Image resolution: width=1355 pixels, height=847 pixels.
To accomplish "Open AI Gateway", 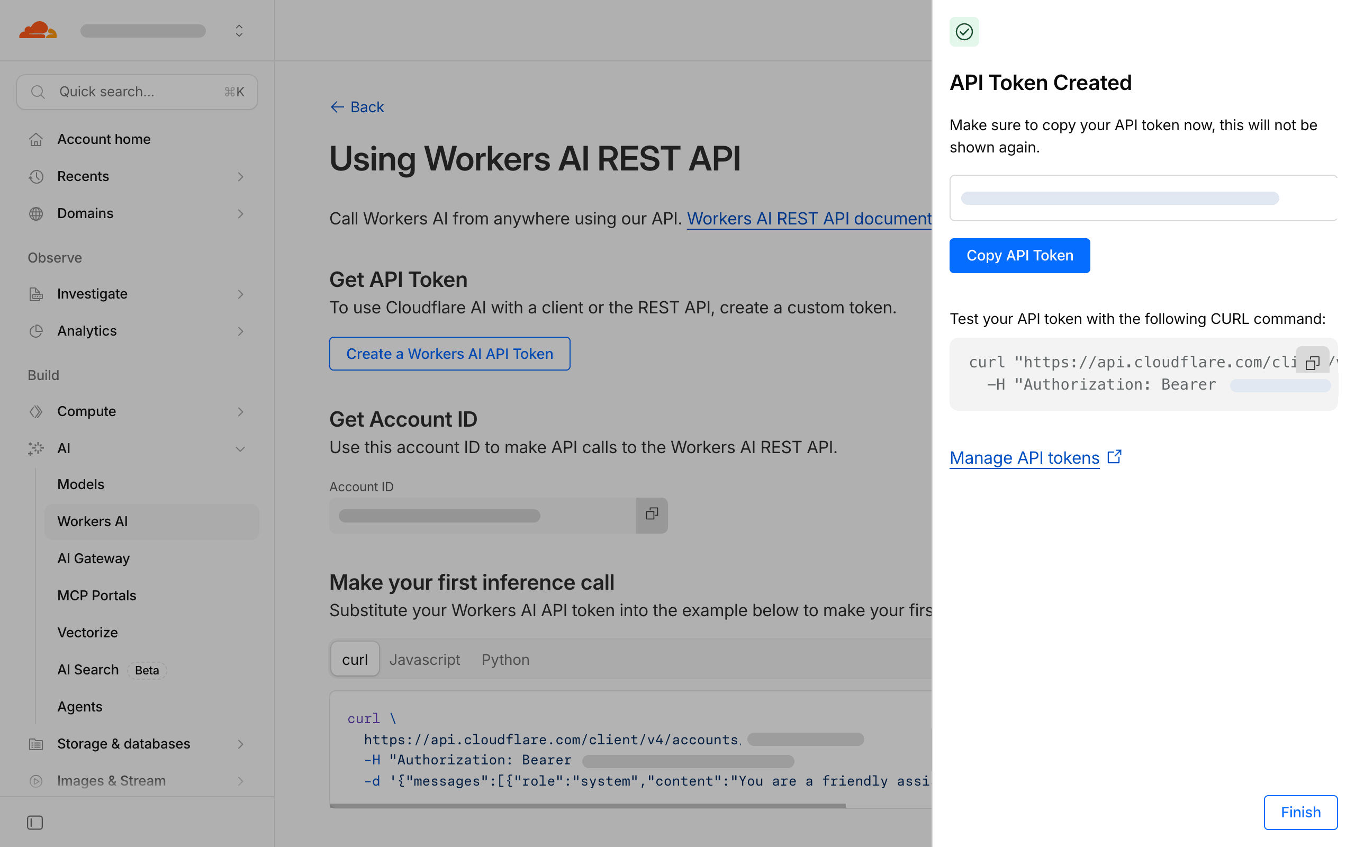I will coord(94,558).
